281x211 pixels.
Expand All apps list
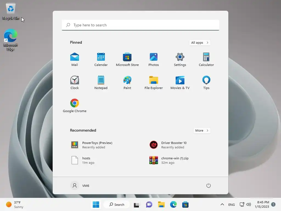200,43
